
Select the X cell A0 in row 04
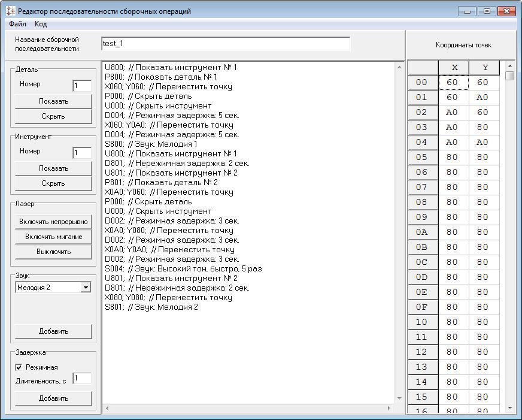[454, 143]
